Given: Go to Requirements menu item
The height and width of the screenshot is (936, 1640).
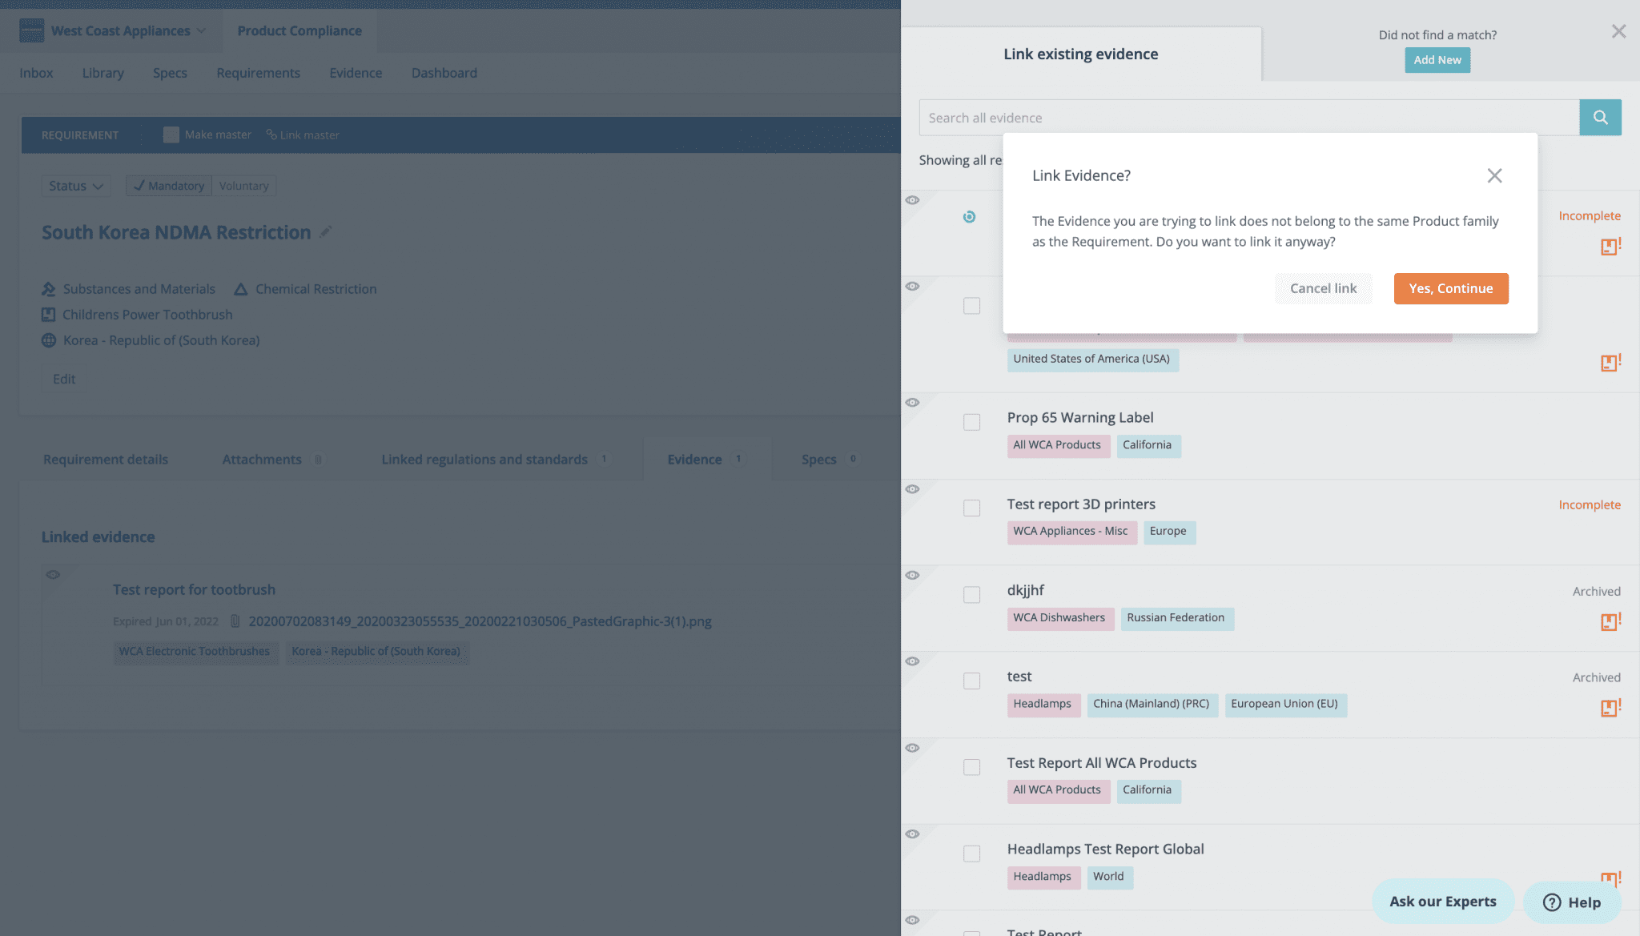Looking at the screenshot, I should click(258, 73).
